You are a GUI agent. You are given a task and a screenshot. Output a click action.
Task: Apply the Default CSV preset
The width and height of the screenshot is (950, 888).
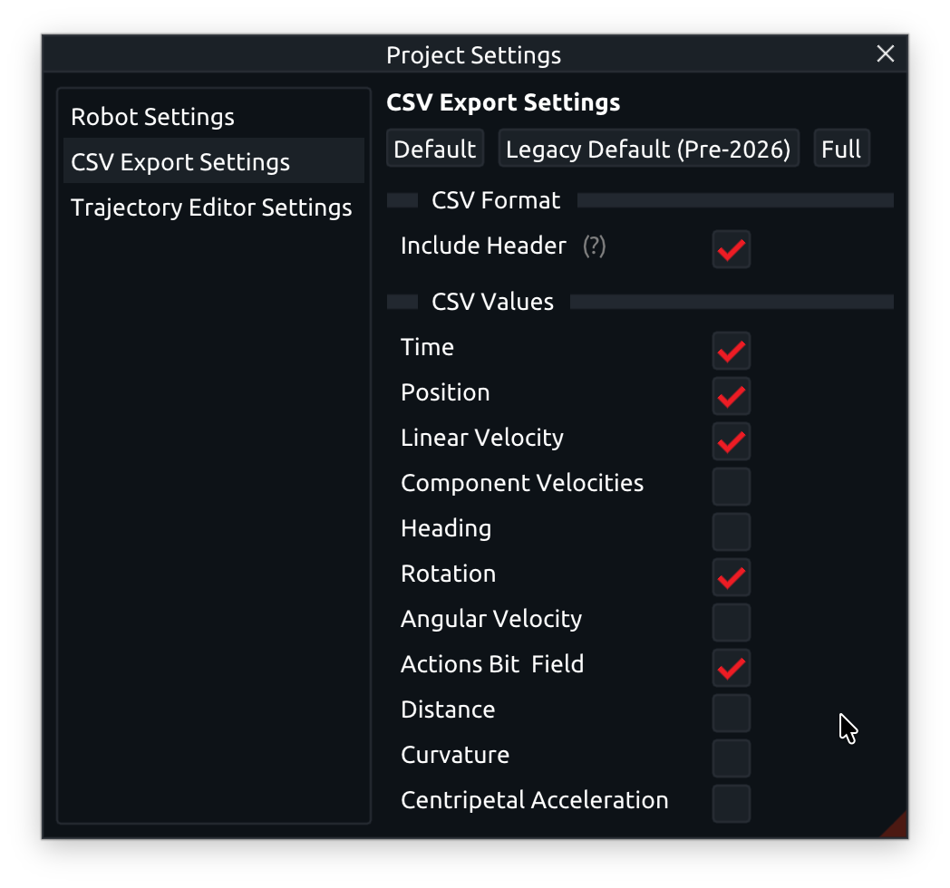pos(435,149)
